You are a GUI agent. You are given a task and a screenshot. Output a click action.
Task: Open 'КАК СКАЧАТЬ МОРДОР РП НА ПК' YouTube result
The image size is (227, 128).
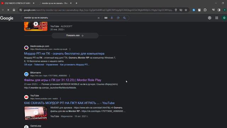tap(69, 103)
